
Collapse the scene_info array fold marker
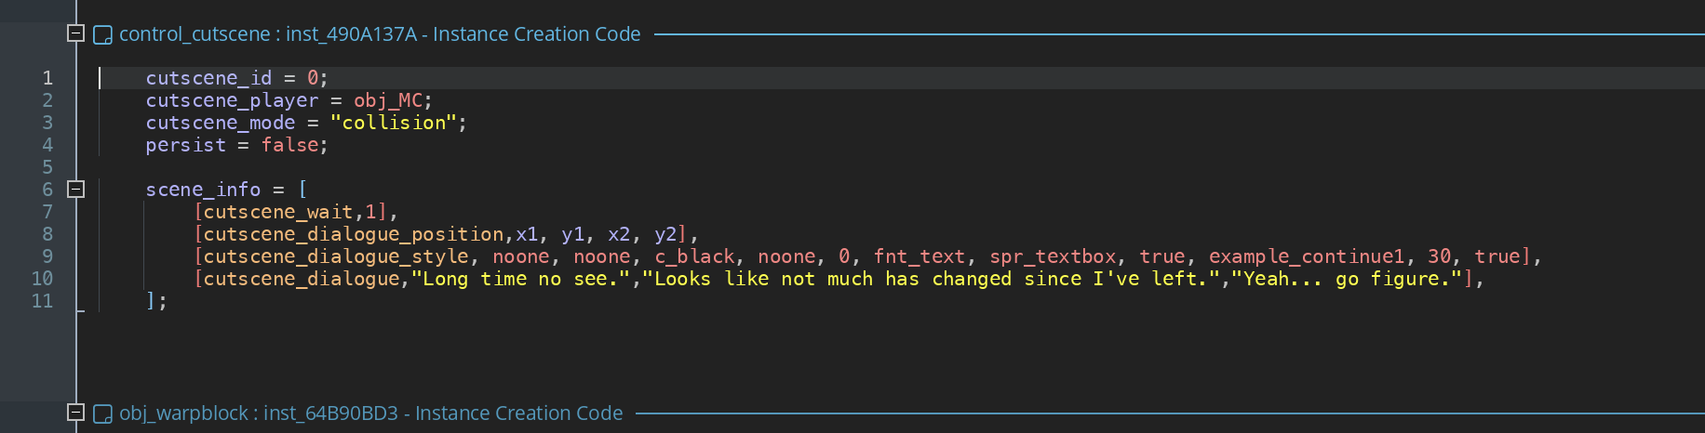coord(76,190)
